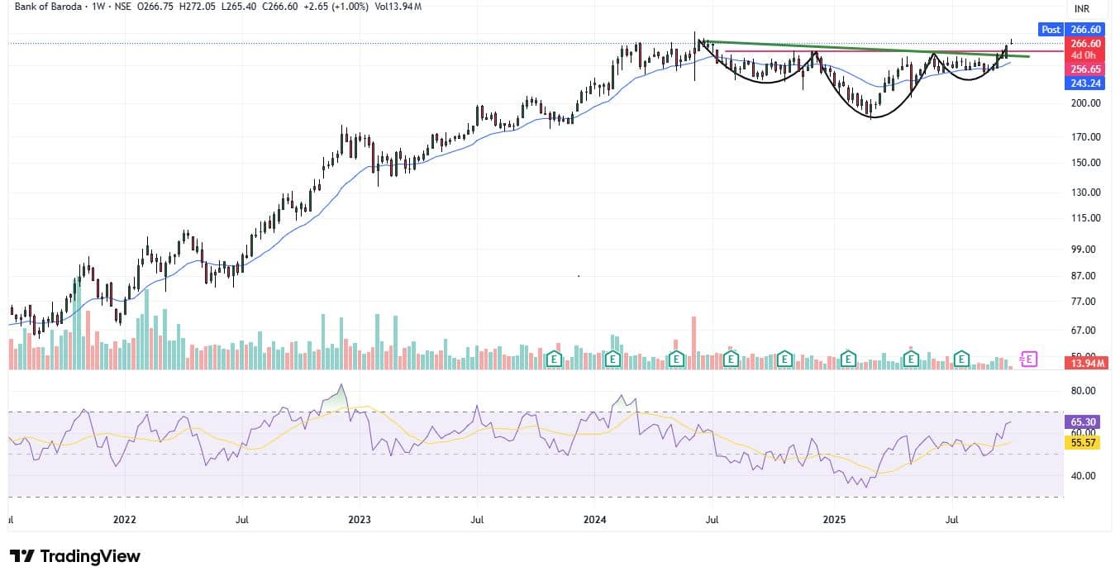Click the rightmost green earnings marker
This screenshot has width=1120, height=581.
961,359
